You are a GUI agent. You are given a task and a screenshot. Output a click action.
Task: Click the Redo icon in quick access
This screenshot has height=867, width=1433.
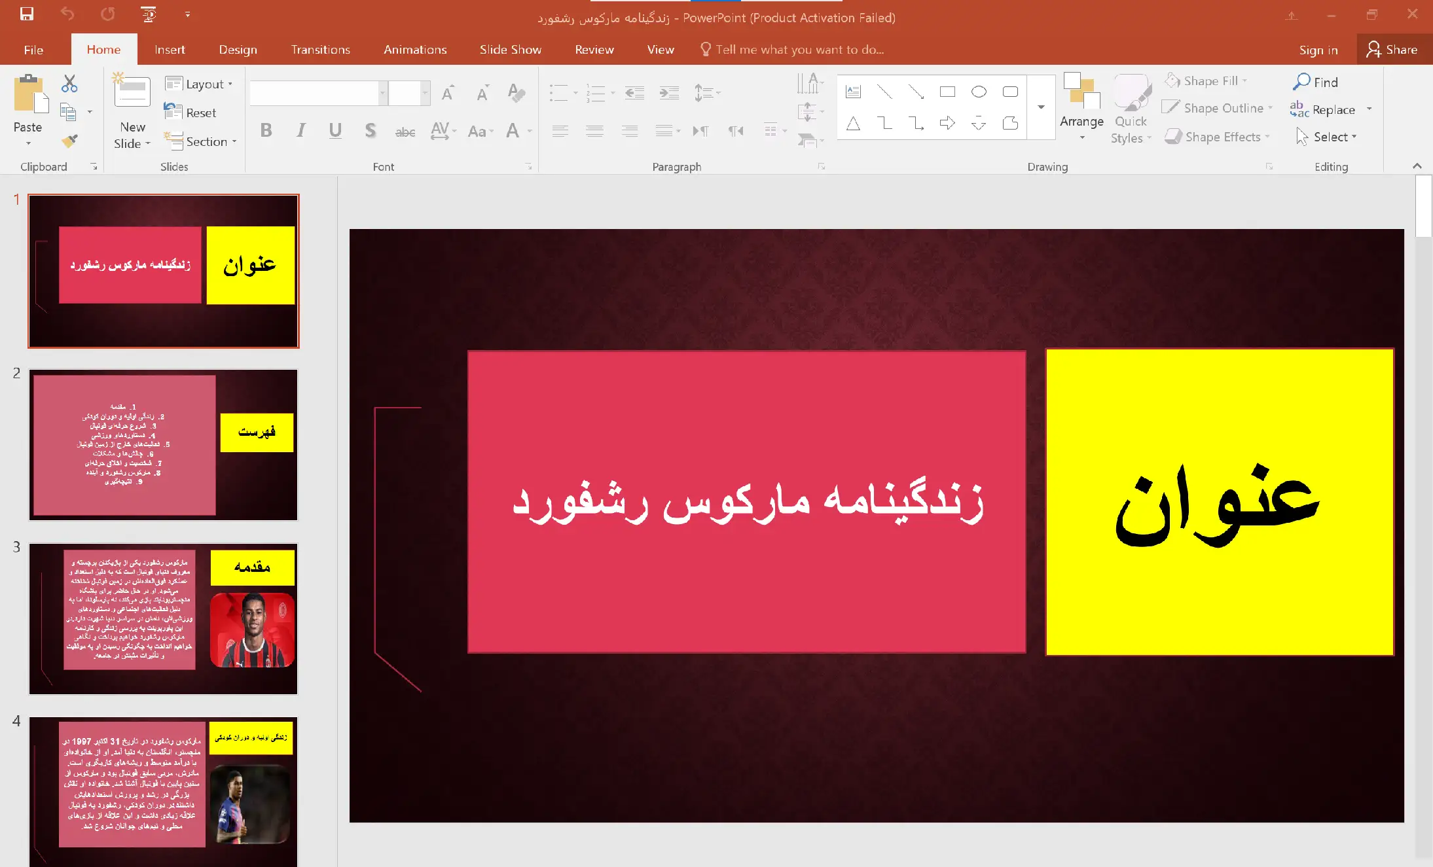click(x=108, y=14)
